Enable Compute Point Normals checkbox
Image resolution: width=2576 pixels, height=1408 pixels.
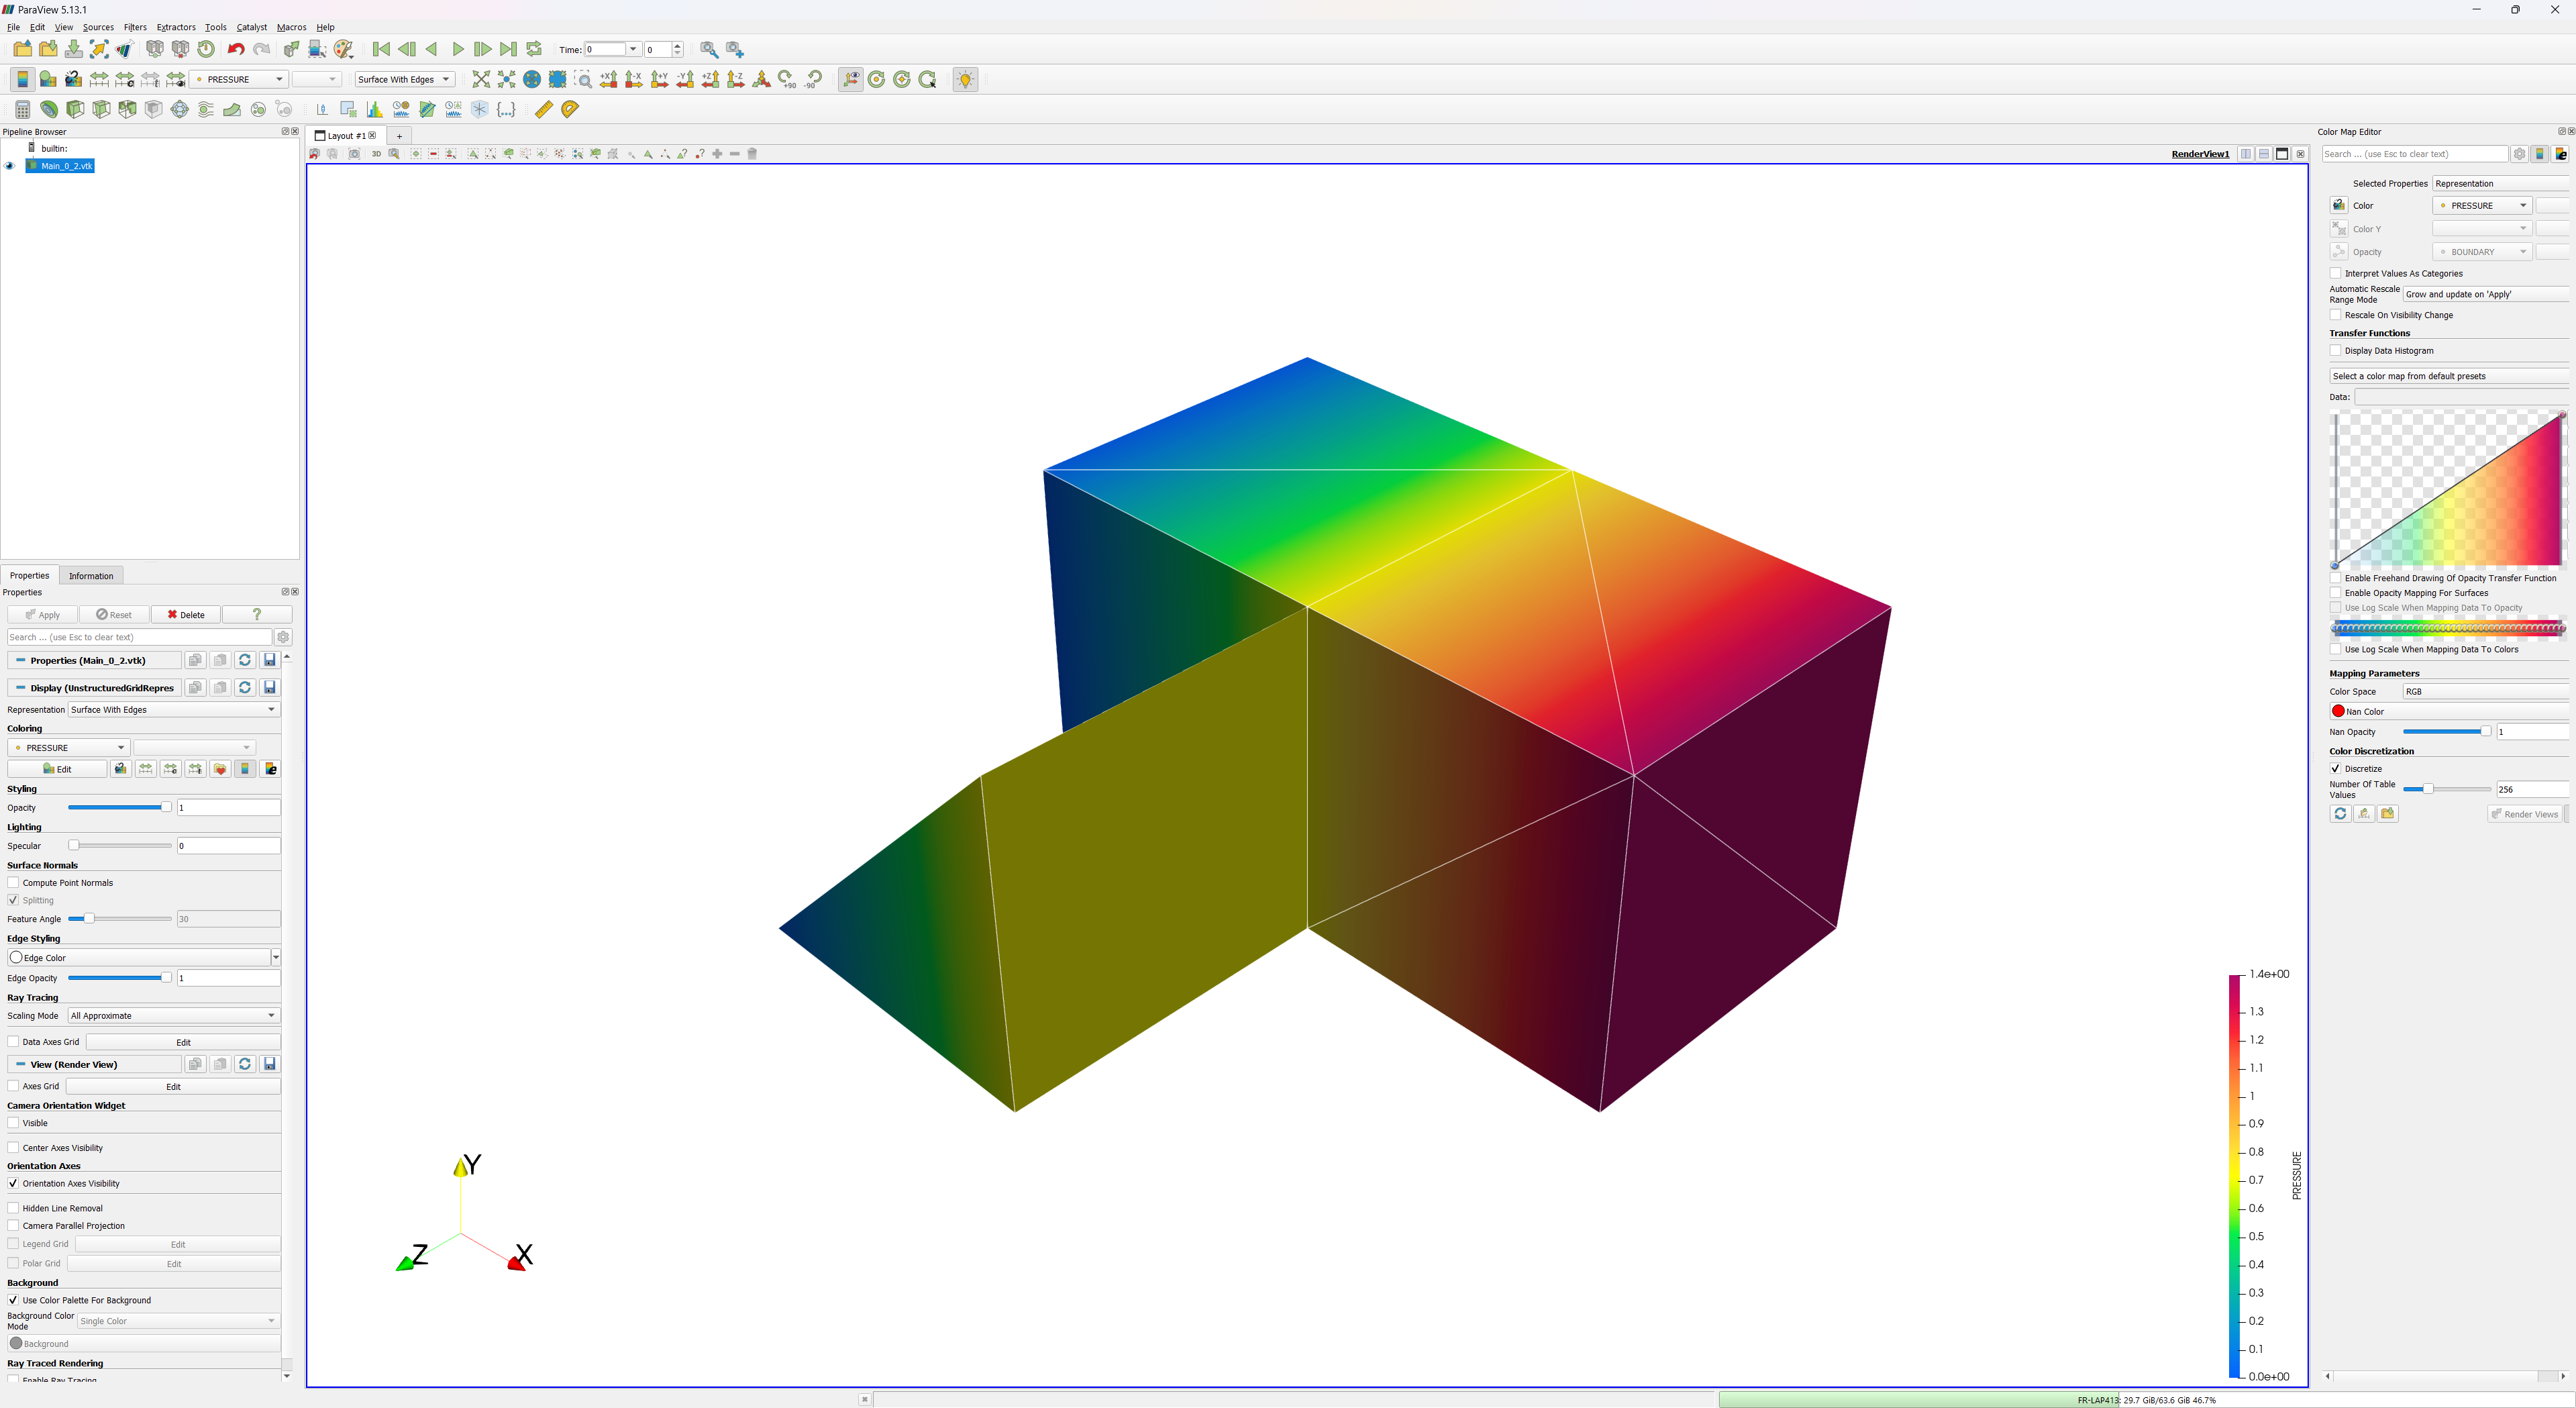pyautogui.click(x=14, y=882)
